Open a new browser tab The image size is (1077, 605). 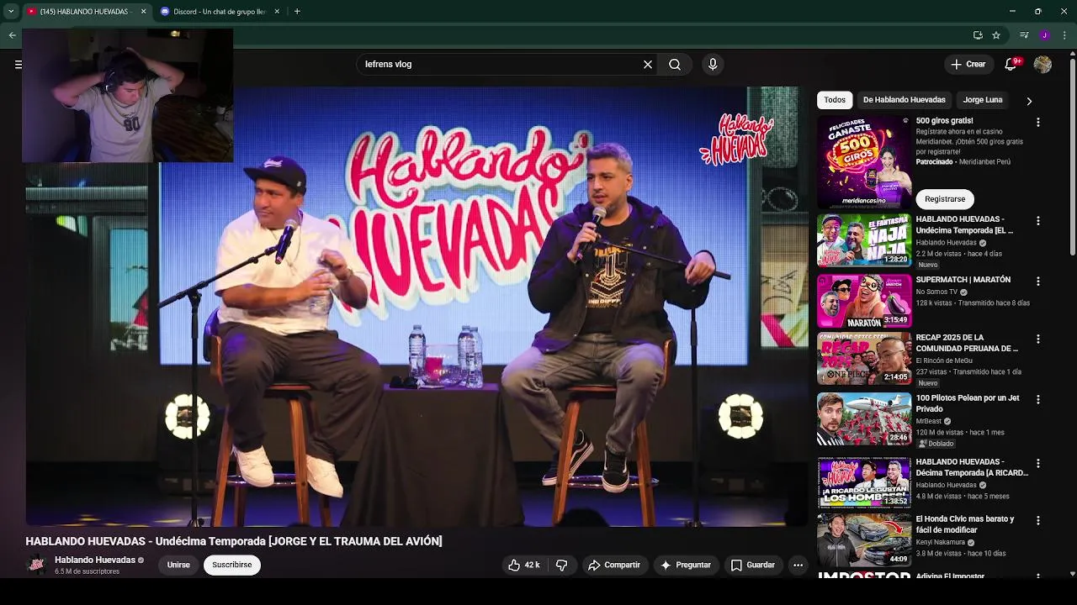pos(297,12)
